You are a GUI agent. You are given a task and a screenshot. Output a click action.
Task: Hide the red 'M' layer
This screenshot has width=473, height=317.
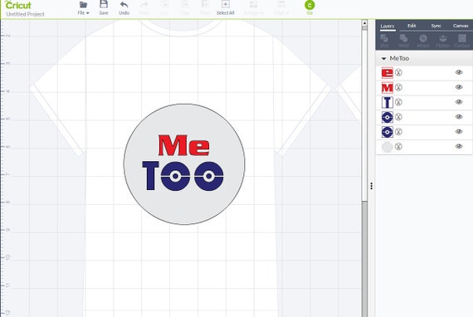(459, 87)
